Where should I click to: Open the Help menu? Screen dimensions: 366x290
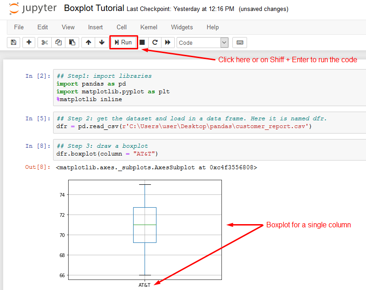coord(213,27)
